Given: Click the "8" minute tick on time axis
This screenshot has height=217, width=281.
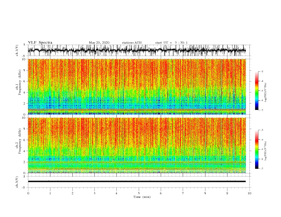Looking at the screenshot, I should coord(205,193).
